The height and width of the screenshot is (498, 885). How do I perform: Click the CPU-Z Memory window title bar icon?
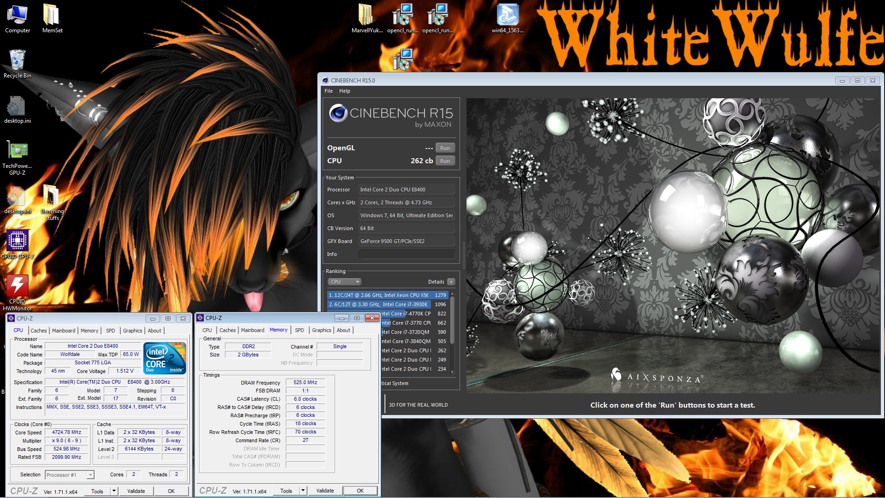point(200,318)
